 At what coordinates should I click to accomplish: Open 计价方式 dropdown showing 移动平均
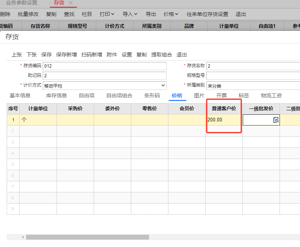[x=105, y=85]
